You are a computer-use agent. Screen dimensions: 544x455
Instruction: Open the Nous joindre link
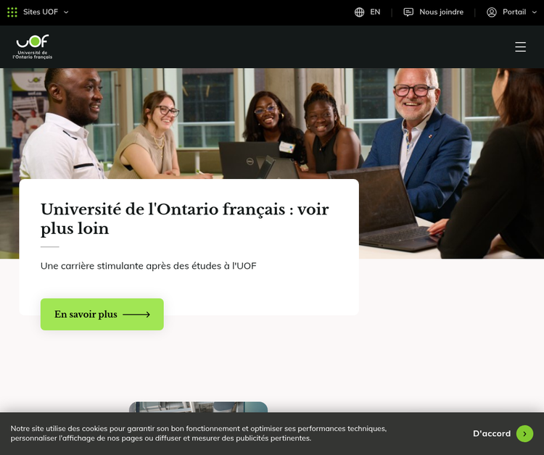click(x=441, y=12)
